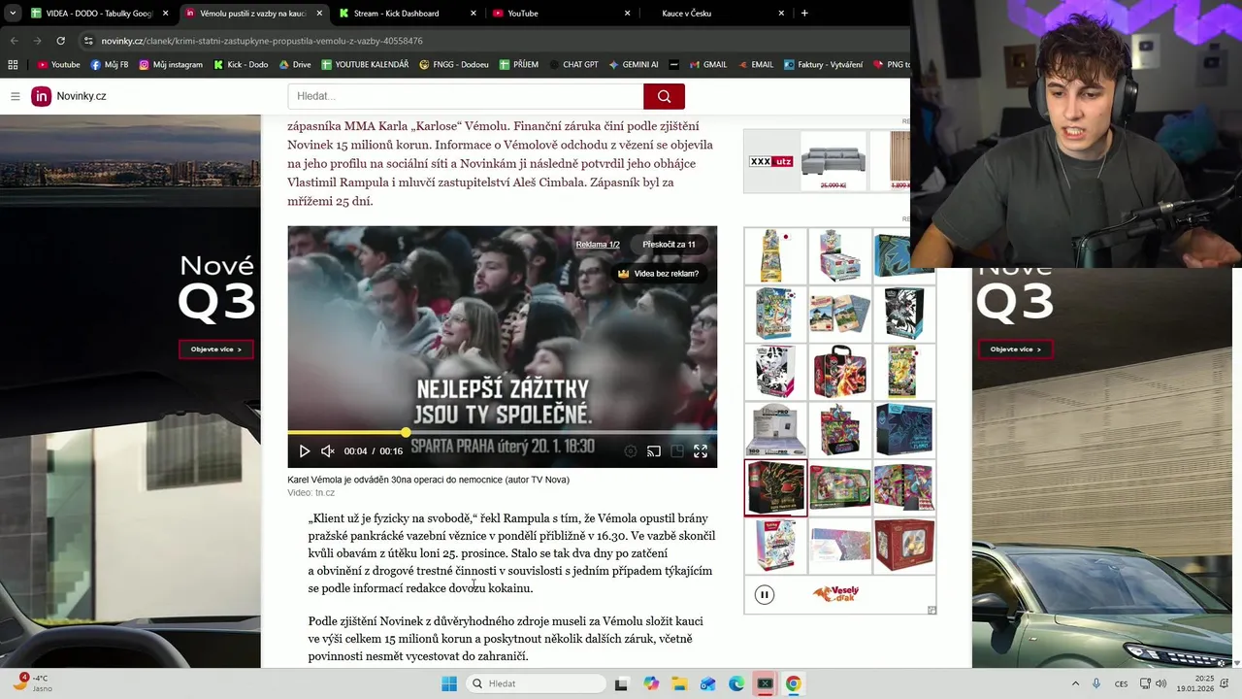Click the video progress bar handle
Viewport: 1242px width, 699px height.
coord(406,432)
